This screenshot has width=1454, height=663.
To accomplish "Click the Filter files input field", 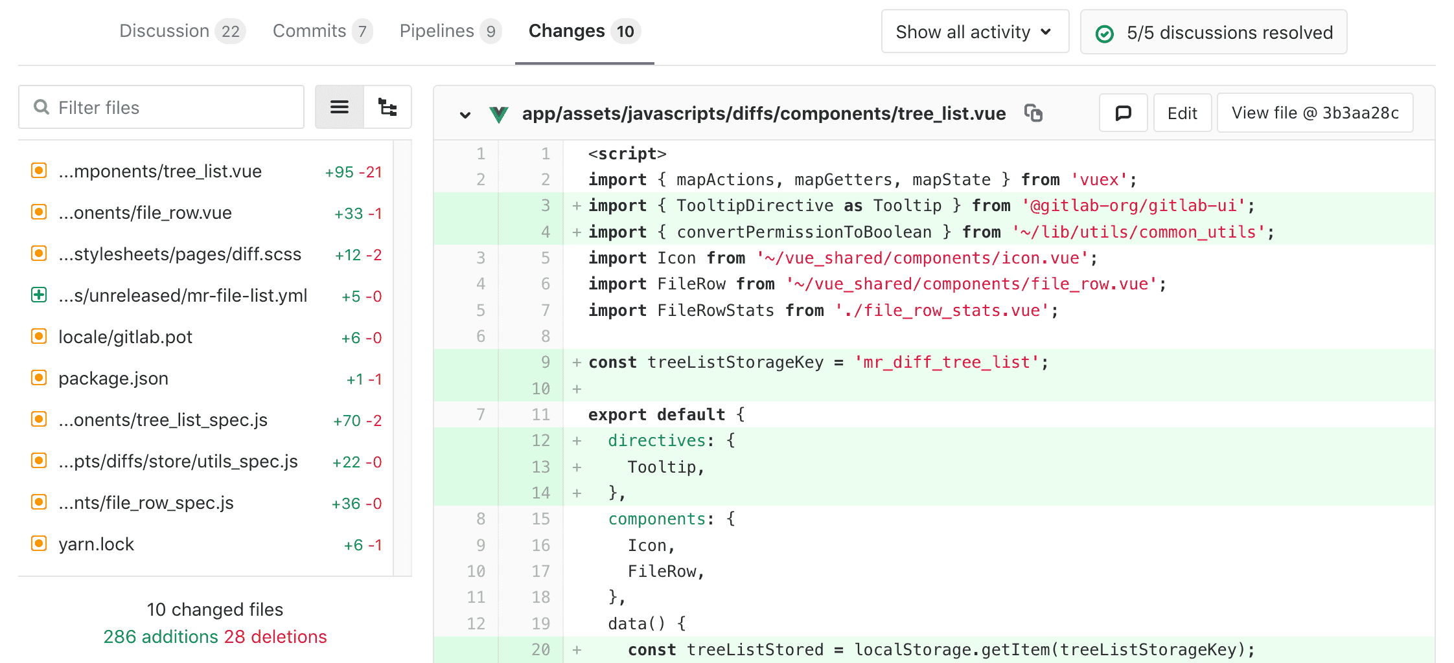I will (162, 107).
